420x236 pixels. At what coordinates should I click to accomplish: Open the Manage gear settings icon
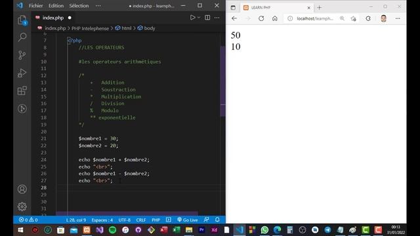(22, 206)
